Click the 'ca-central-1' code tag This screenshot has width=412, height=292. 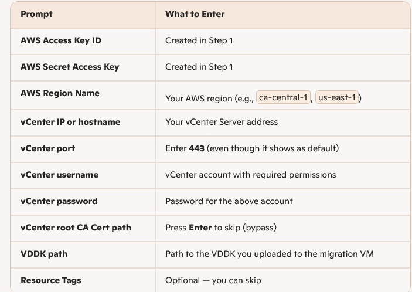[283, 98]
